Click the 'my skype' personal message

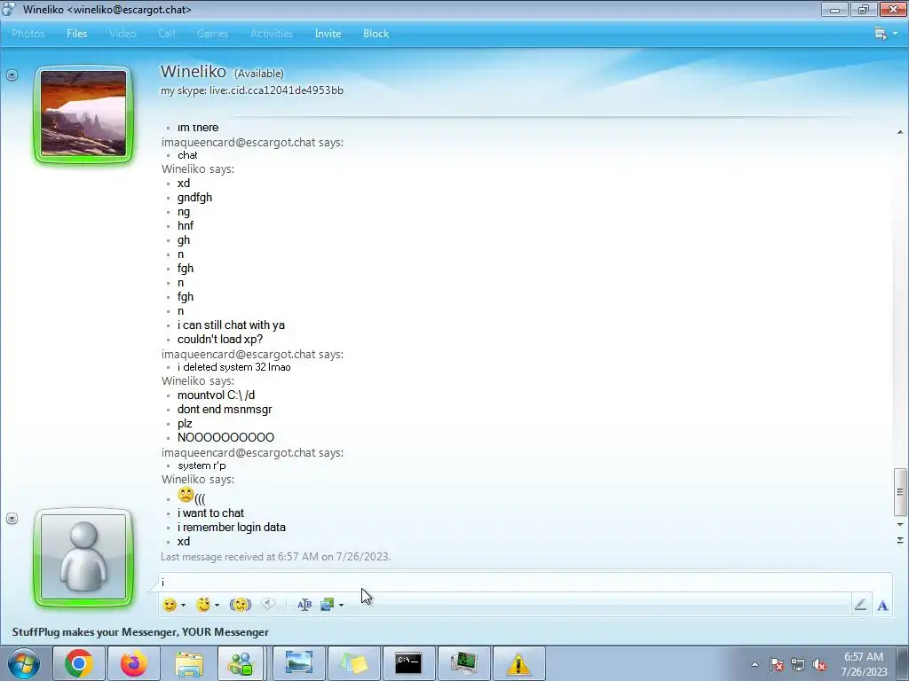point(251,90)
